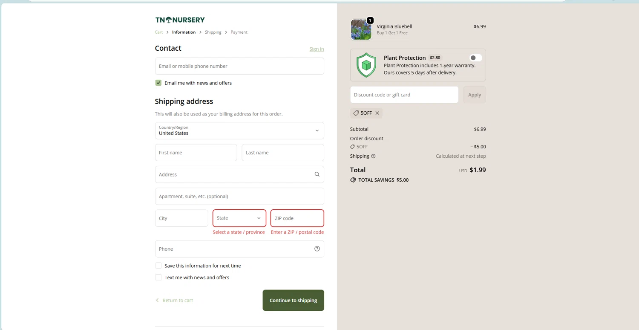639x330 pixels.
Task: Click the address search magnifier icon
Action: click(317, 174)
